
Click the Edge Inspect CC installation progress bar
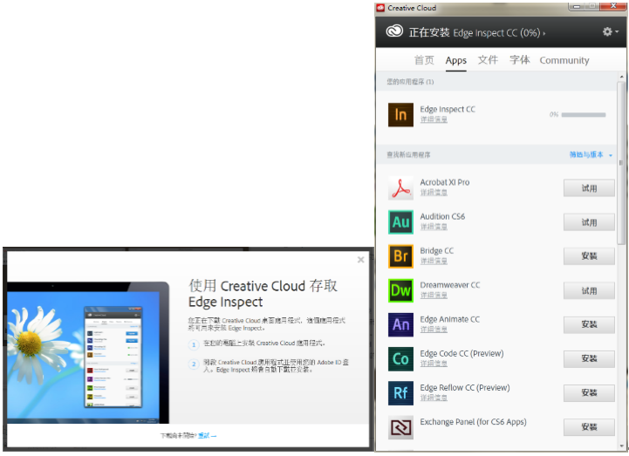(583, 114)
